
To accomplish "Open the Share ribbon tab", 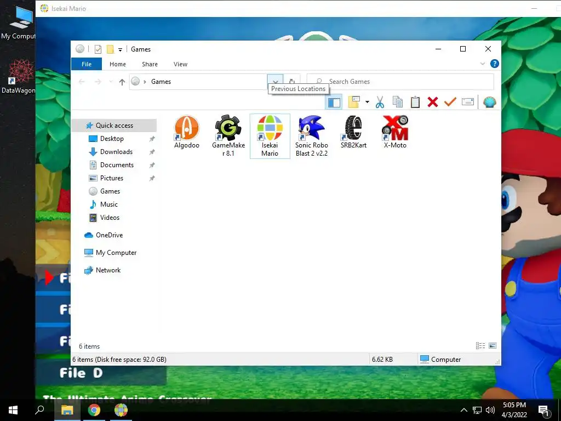I will click(x=150, y=64).
